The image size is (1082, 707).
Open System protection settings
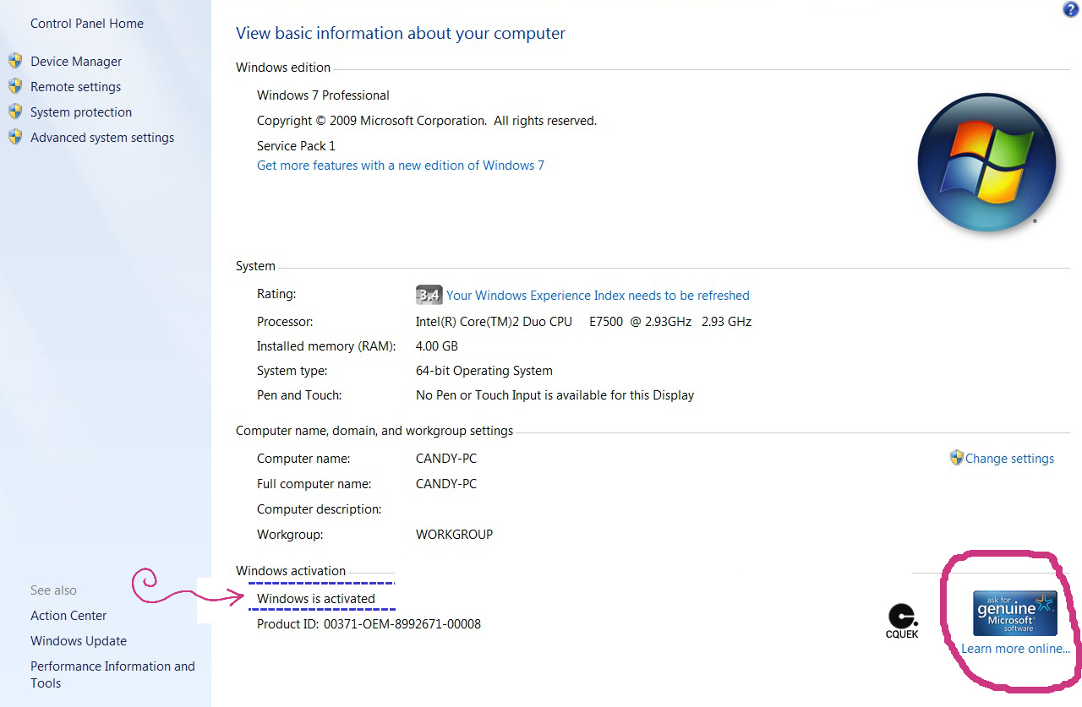pyautogui.click(x=81, y=112)
